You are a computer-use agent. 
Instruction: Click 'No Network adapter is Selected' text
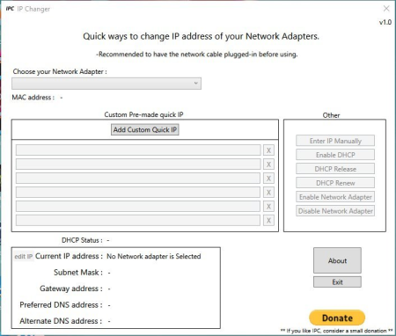154,256
